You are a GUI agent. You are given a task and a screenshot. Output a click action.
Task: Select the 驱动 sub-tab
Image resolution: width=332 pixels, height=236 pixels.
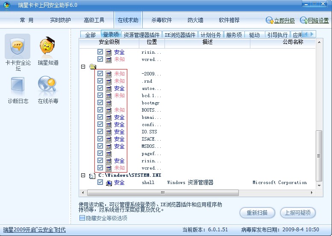pos(255,35)
